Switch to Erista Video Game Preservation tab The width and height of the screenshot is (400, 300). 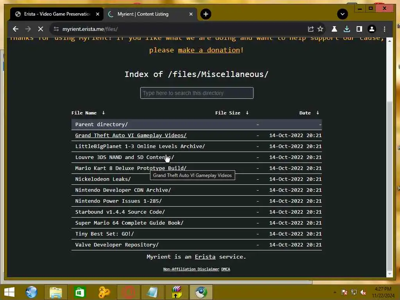57,14
